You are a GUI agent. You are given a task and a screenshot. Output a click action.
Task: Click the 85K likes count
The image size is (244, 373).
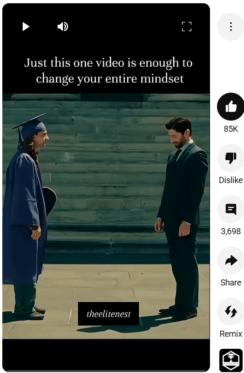click(231, 129)
